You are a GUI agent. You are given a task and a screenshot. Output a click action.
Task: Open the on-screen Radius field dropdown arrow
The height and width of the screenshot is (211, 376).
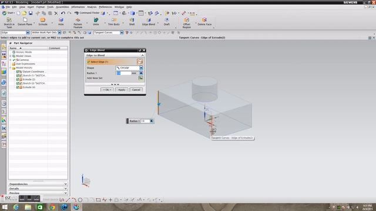point(152,121)
